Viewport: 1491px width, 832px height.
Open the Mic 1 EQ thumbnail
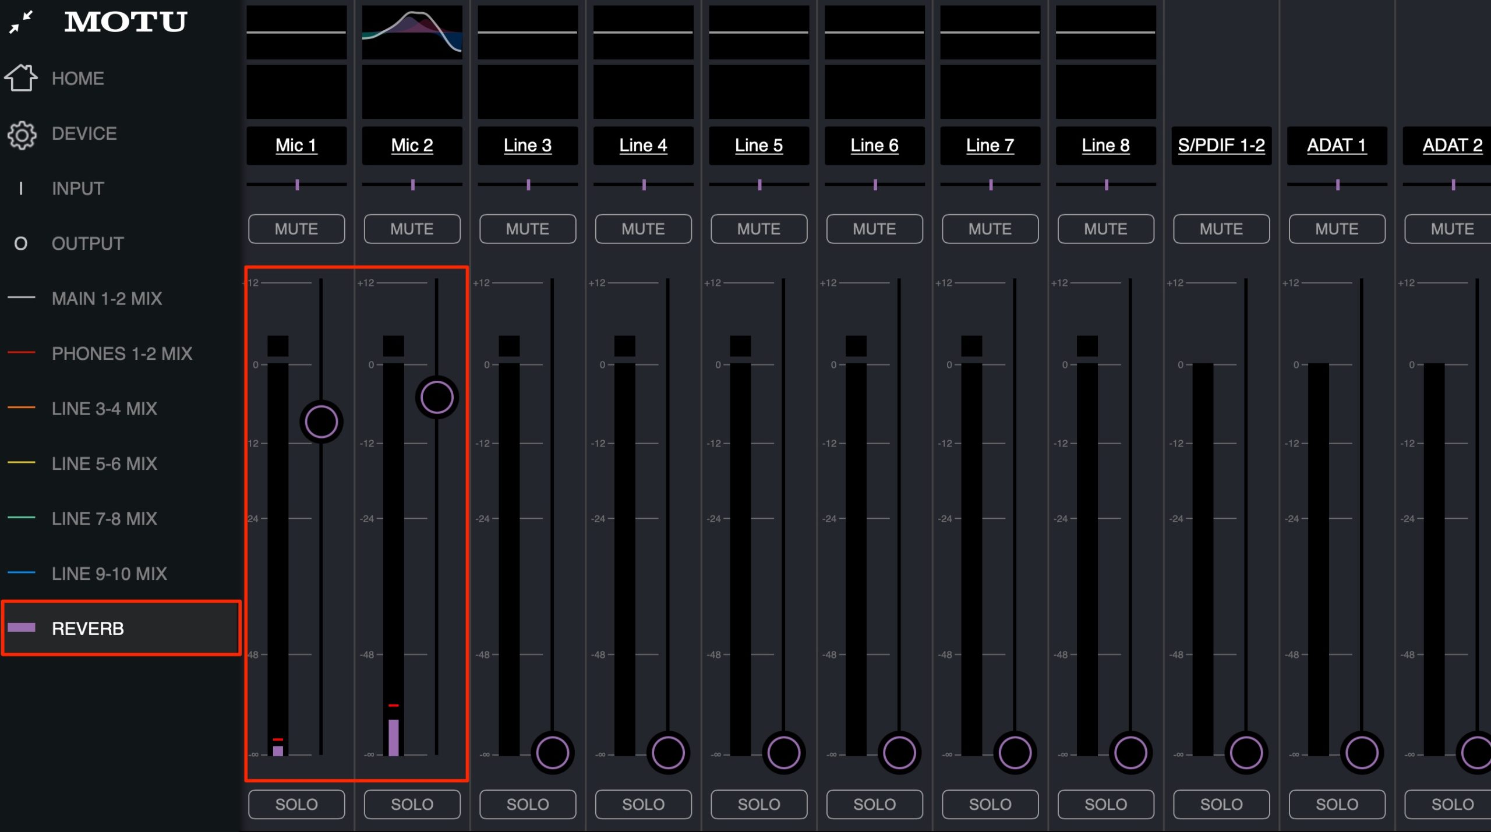[x=296, y=32]
